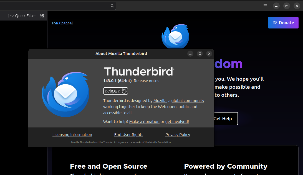Viewport: 303px width, 175px height.
Task: Maximize the About Mozilla Thunderbird dialog
Action: (200, 54)
